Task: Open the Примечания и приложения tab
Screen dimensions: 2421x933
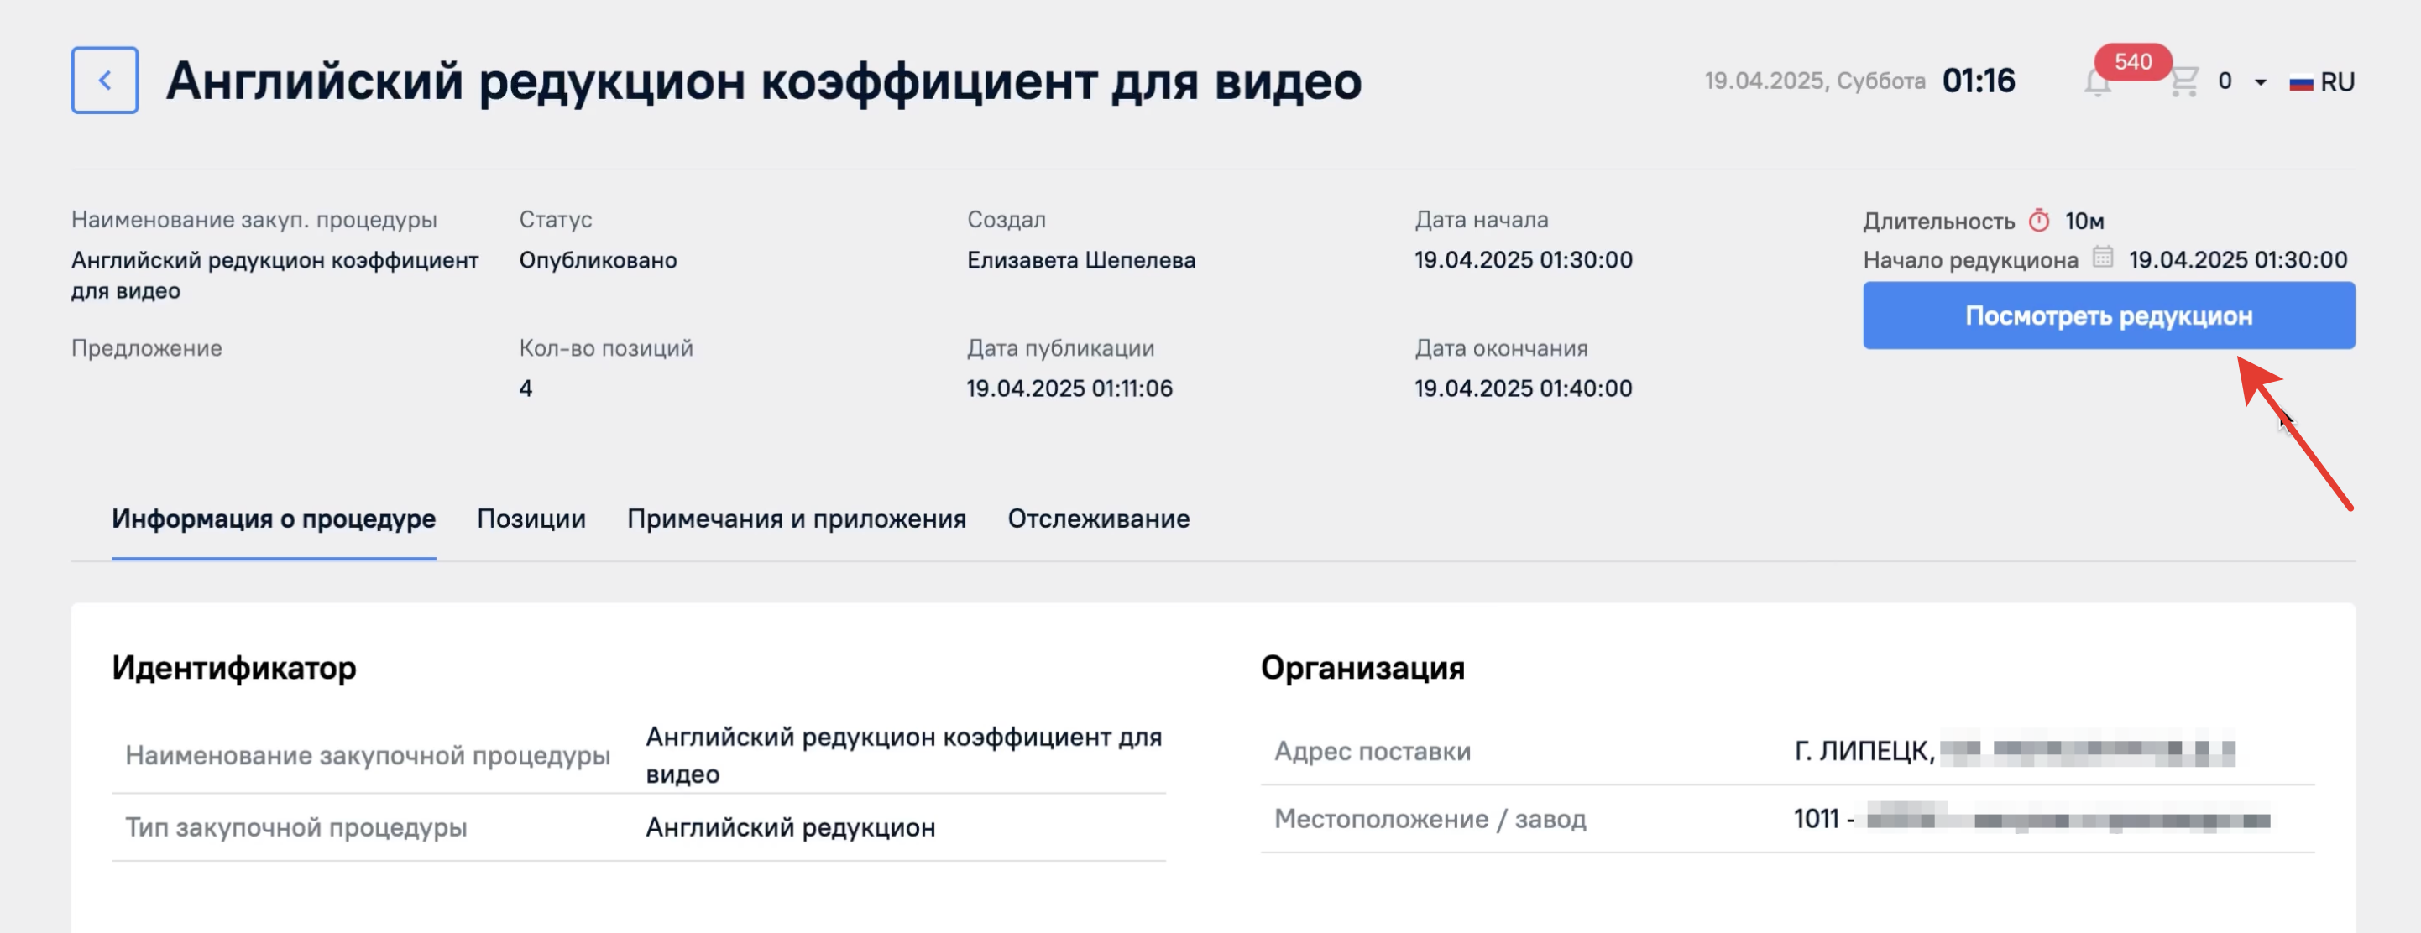Action: click(796, 519)
